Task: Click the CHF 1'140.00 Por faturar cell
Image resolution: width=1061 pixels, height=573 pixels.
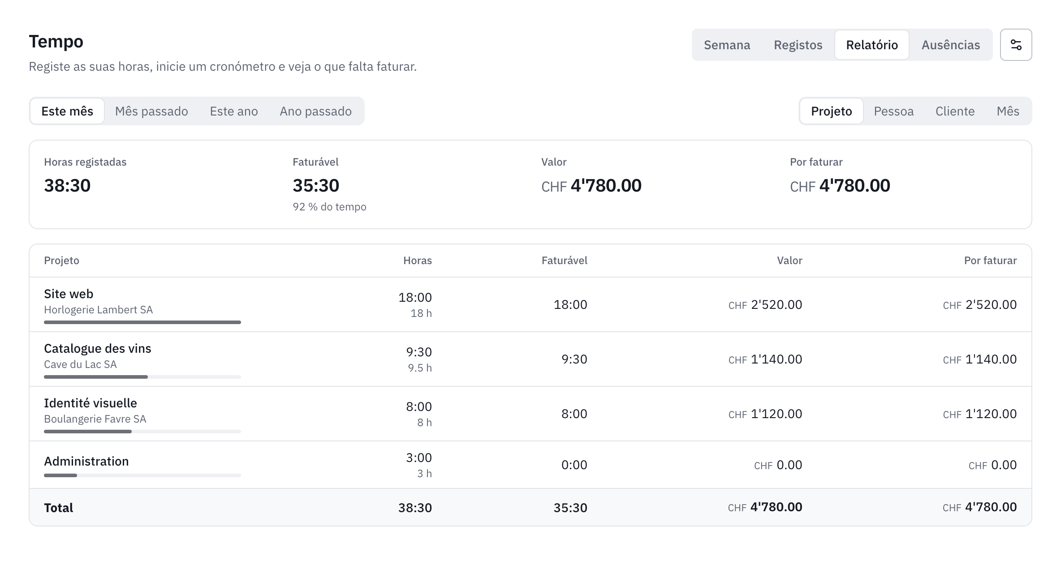Action: (980, 359)
